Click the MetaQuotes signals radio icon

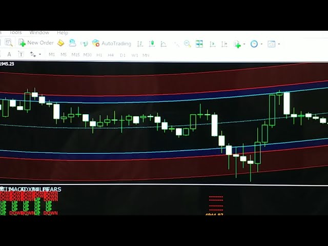[x=84, y=44]
